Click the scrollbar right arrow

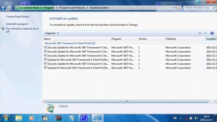[215, 101]
